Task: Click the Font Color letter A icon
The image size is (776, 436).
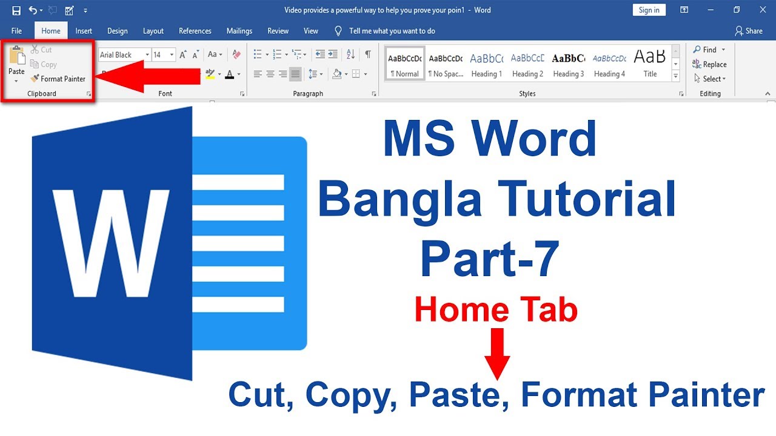Action: click(229, 74)
